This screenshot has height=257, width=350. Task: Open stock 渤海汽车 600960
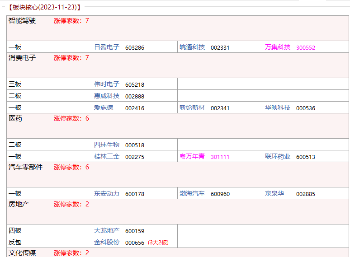point(204,194)
